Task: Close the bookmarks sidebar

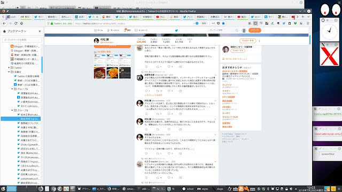Action: click(40, 31)
